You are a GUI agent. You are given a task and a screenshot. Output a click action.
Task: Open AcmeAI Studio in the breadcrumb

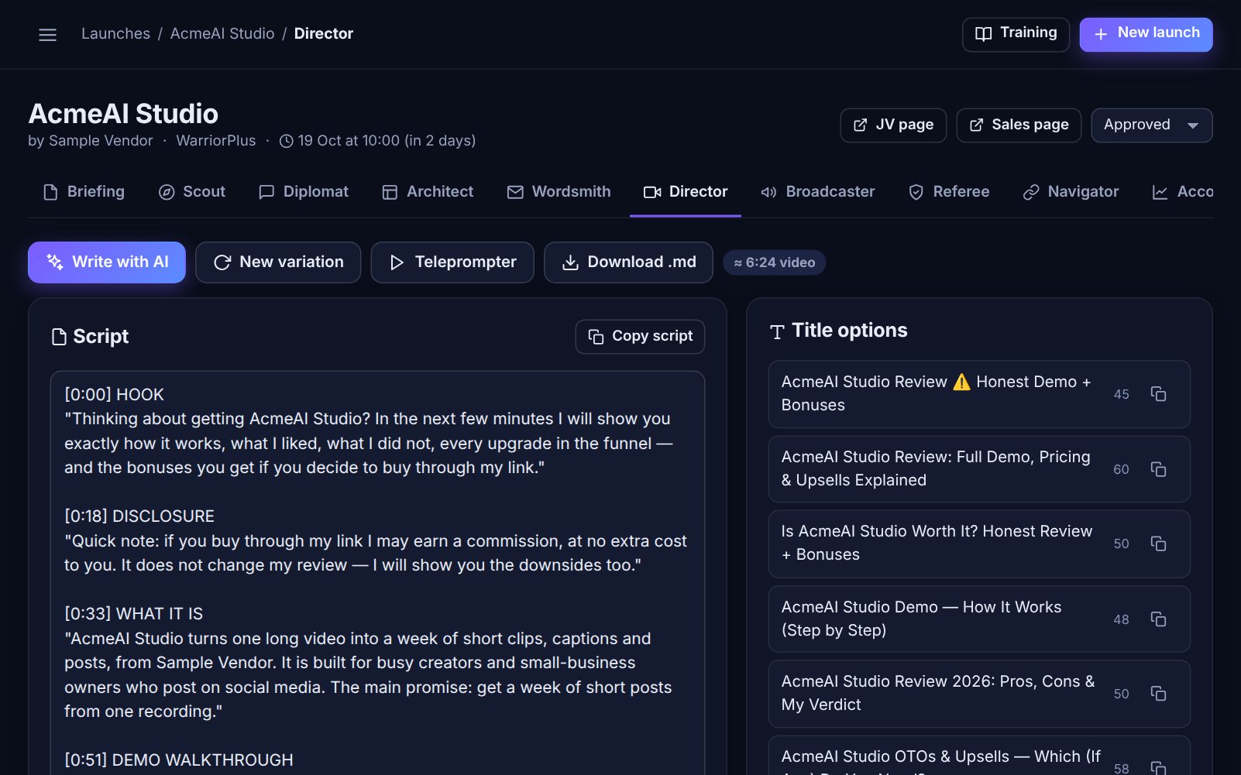click(x=222, y=34)
